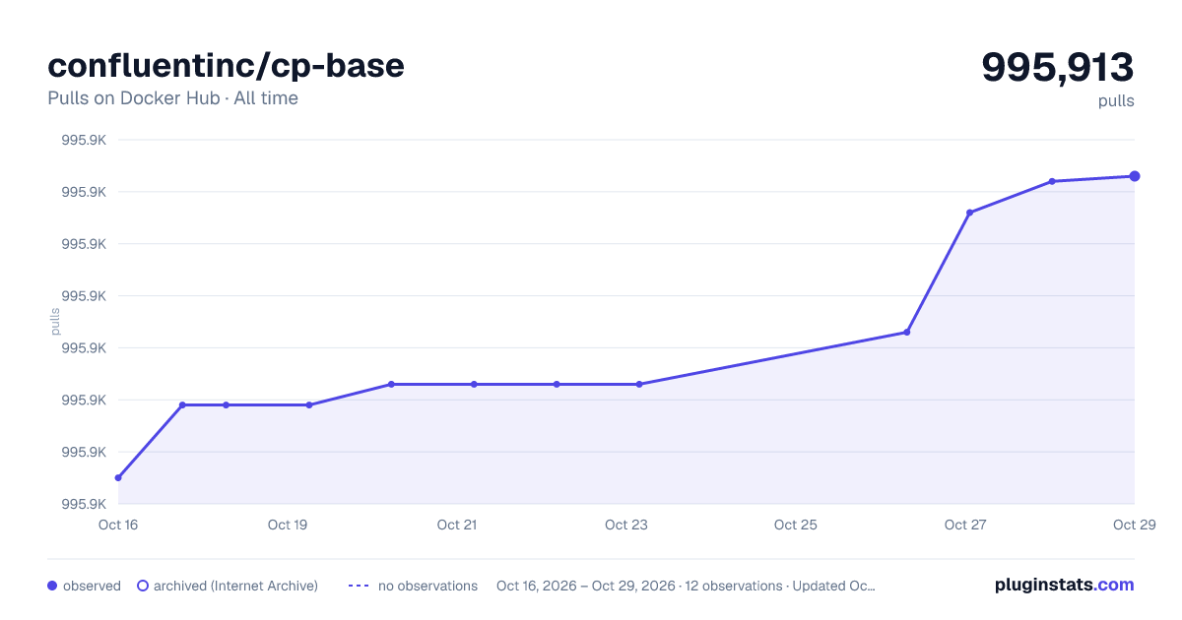Select the data point on Oct 27
This screenshot has width=1182, height=620.
click(x=970, y=213)
